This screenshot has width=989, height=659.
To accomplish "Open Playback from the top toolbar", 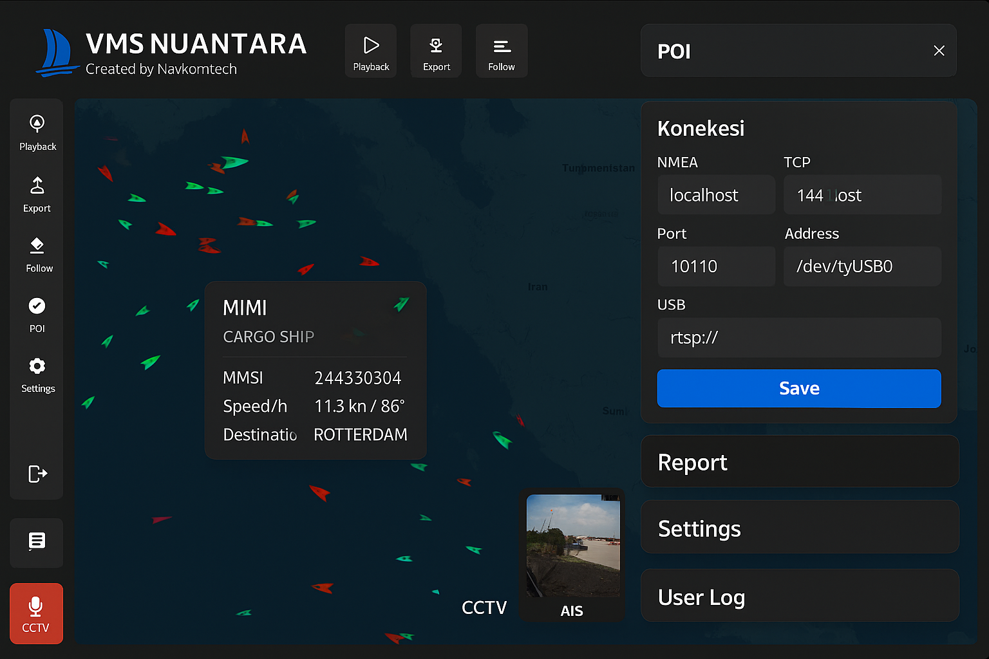I will pyautogui.click(x=371, y=50).
